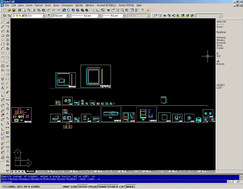Choose Previous in the screen menu
243x189 pixels.
(221, 38)
